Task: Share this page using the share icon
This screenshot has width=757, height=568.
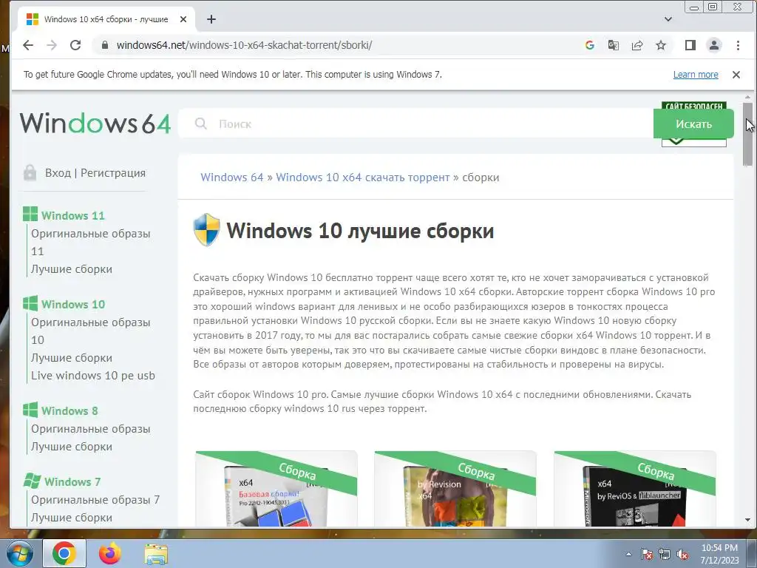Action: [x=637, y=45]
